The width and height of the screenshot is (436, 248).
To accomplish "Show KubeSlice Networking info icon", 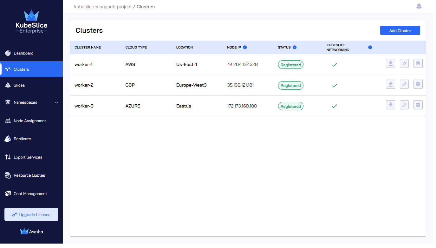I will click(370, 47).
